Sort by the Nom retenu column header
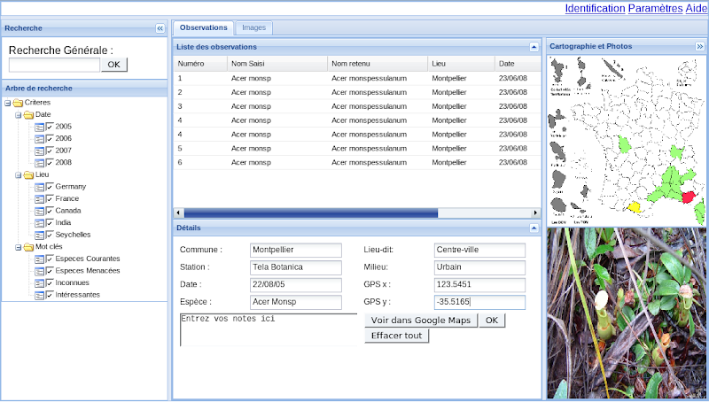This screenshot has width=709, height=402. tap(378, 64)
